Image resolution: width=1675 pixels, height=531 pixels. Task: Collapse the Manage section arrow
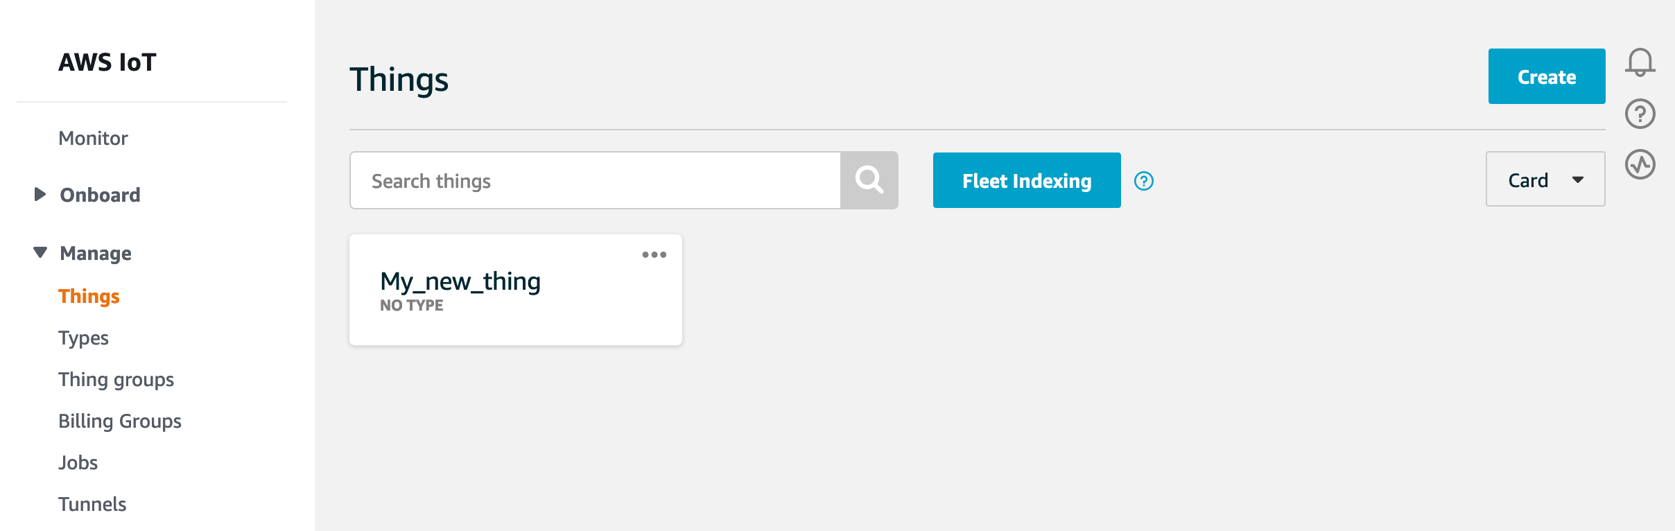pos(40,252)
